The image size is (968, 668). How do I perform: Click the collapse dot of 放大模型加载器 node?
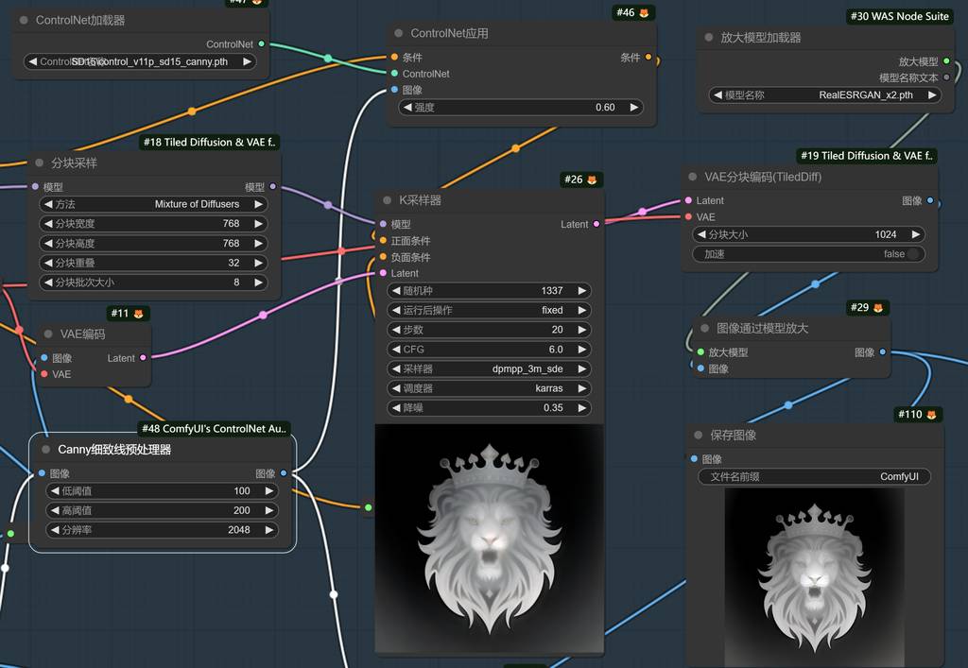pos(708,38)
